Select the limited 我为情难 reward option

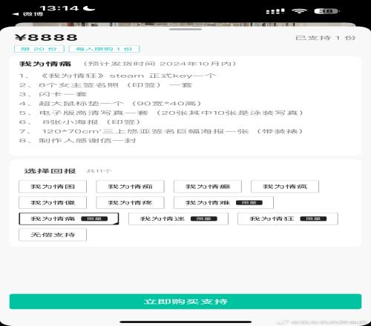(223, 202)
